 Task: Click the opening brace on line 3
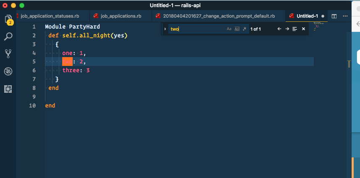point(57,44)
